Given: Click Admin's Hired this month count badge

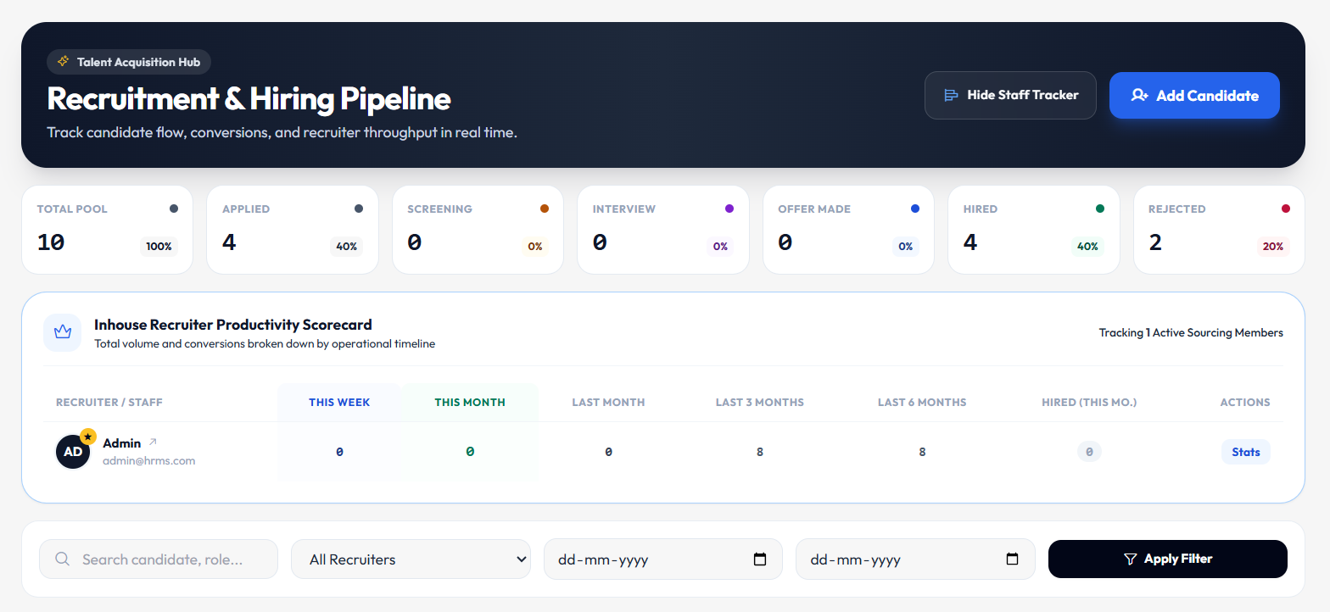Looking at the screenshot, I should point(1089,452).
